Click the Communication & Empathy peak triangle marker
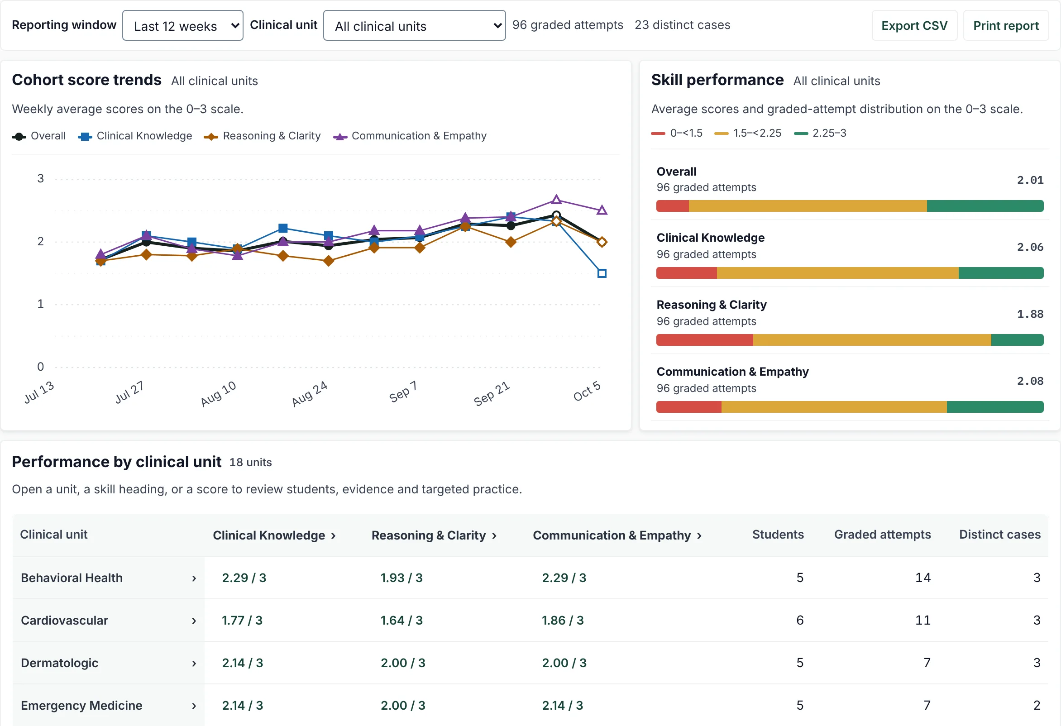Screen dimensions: 1061x726 pos(556,200)
